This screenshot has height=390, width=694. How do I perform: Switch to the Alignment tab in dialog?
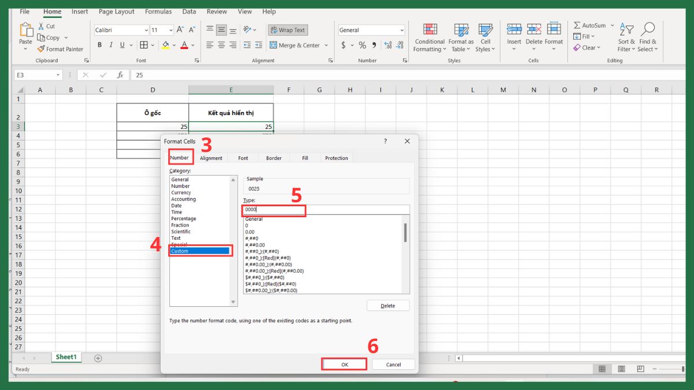[x=211, y=158]
